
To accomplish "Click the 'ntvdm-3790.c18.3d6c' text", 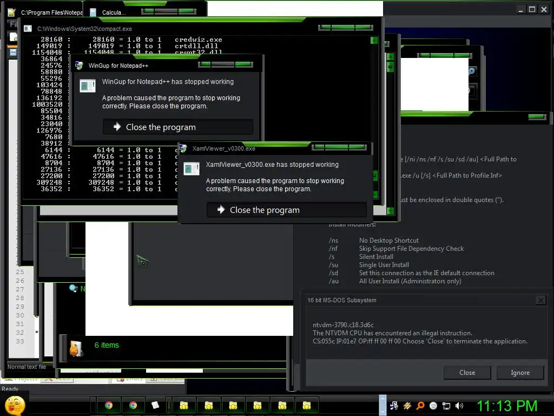I will (343, 325).
